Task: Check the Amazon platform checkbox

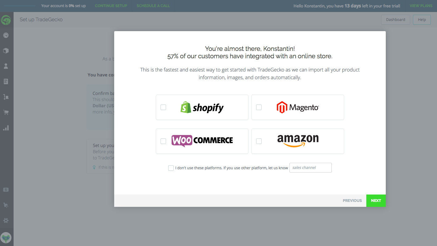Action: (259, 141)
